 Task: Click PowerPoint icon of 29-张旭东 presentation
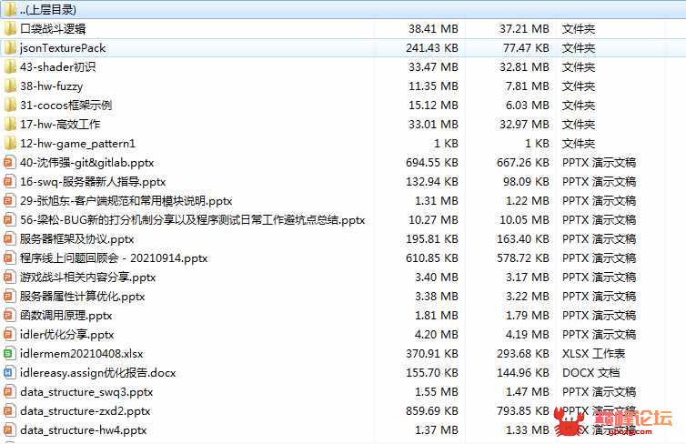9,201
